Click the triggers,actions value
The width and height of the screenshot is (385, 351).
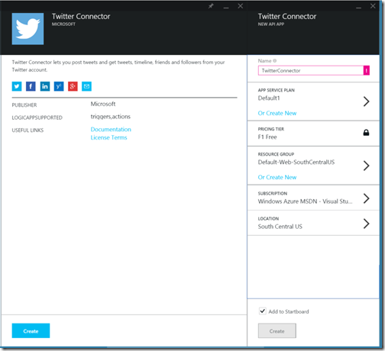tap(111, 117)
